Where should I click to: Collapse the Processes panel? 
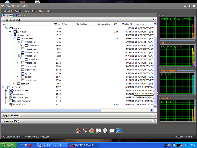[x=154, y=20]
